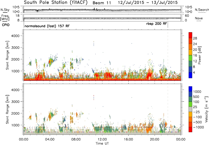This screenshot has height=145, width=209.
Task: Click the 'N.Sky' legend label
Action: click(x=5, y=10)
